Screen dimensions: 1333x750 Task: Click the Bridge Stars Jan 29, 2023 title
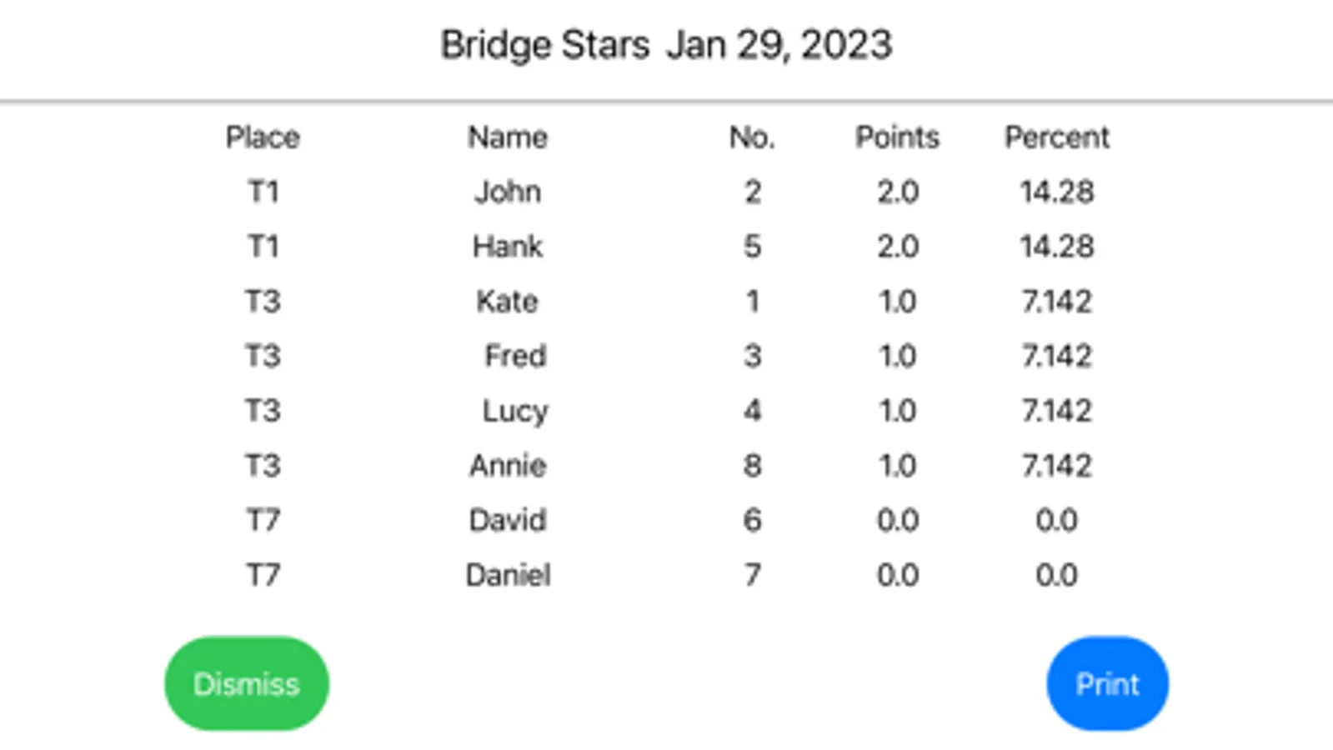[666, 45]
